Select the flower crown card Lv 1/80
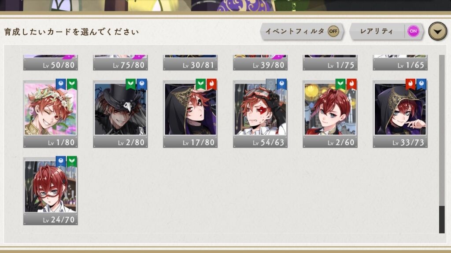This screenshot has width=451, height=253. coord(50,114)
